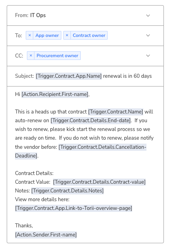Click the Link-to-Torii-overview-page token
Image resolution: width=171 pixels, height=248 pixels.
click(x=74, y=208)
